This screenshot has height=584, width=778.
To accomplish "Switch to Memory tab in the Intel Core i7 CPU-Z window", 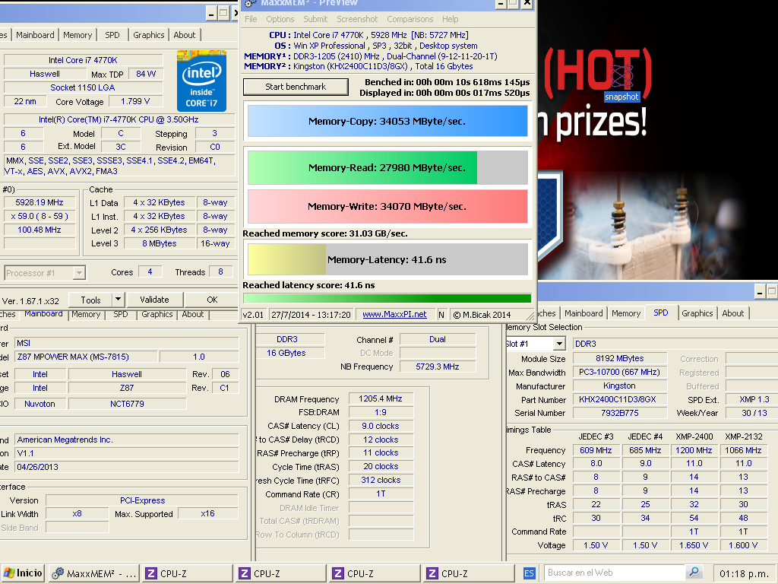I will 77,35.
